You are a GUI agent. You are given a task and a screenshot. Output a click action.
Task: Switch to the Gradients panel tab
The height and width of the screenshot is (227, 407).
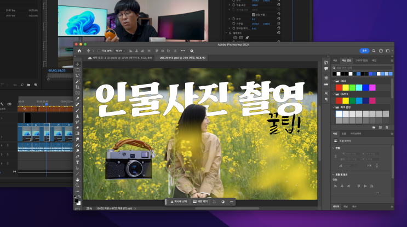pyautogui.click(x=362, y=61)
